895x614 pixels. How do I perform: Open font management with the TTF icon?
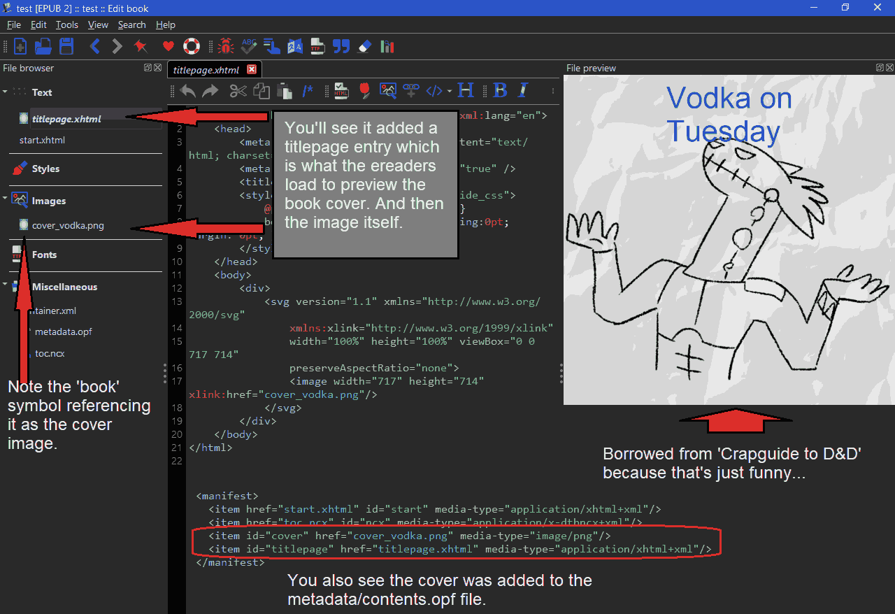tap(317, 47)
